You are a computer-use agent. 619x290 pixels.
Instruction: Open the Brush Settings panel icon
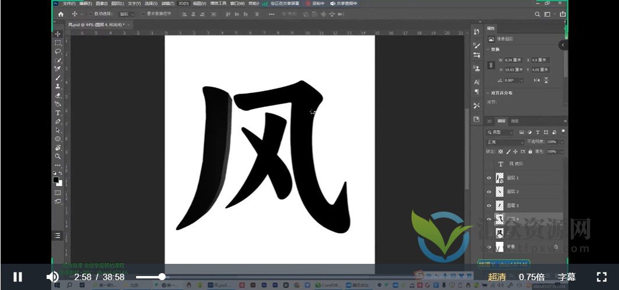coord(476,45)
